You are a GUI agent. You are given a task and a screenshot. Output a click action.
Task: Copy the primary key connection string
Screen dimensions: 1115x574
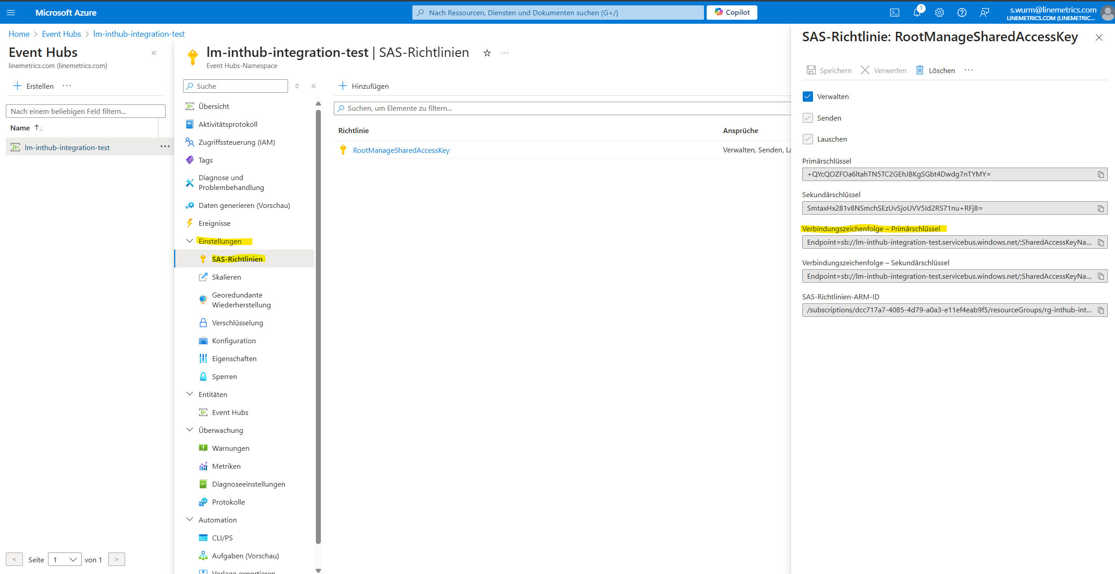point(1101,242)
